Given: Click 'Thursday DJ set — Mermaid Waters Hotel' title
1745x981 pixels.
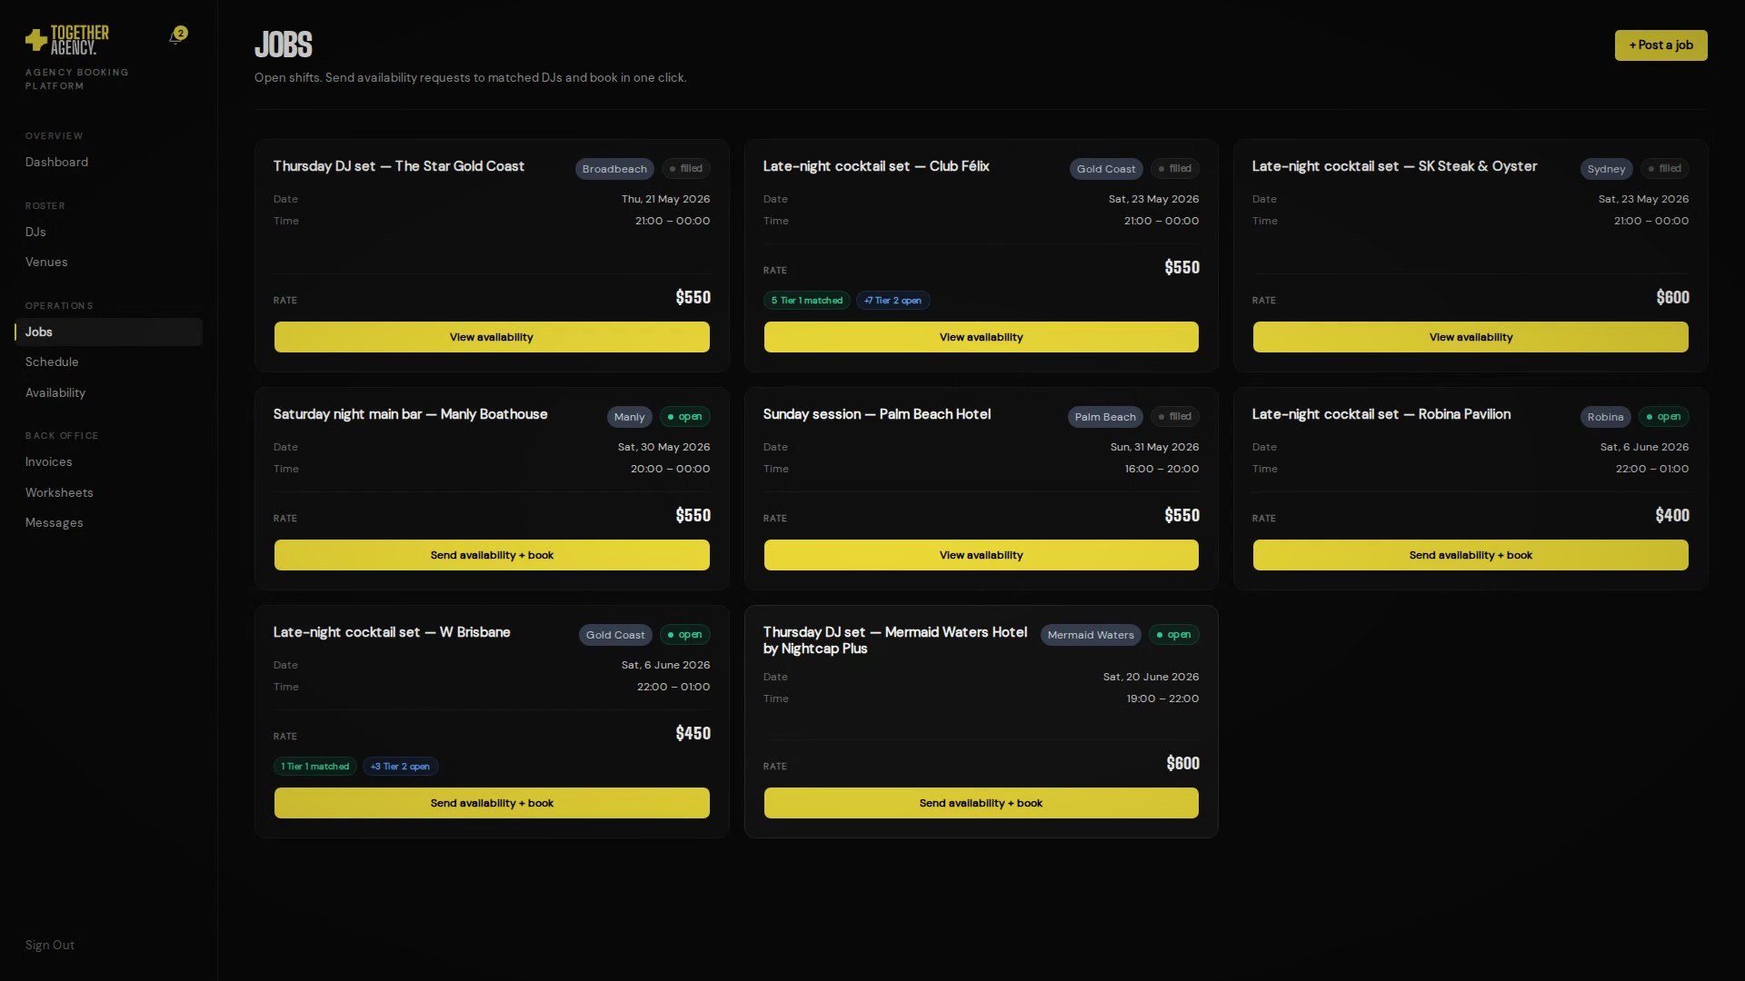Looking at the screenshot, I should 895,640.
